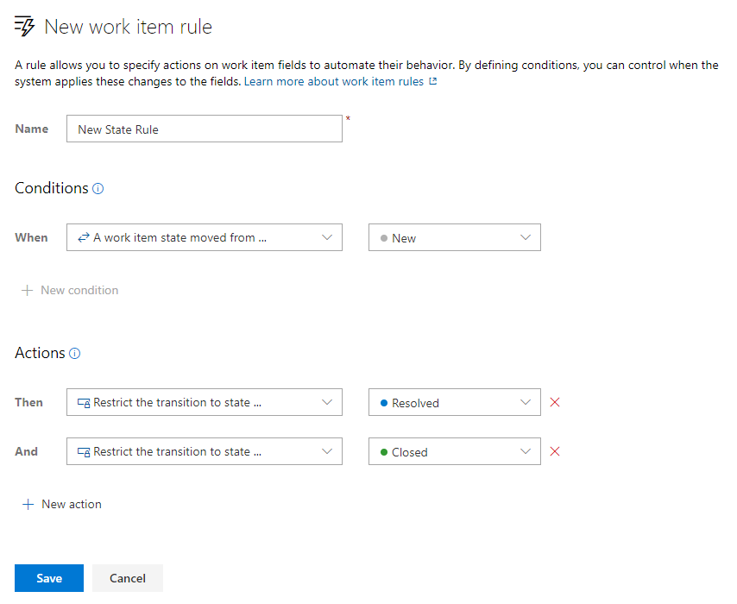
Task: Expand the Then action type dropdown
Action: tap(205, 402)
